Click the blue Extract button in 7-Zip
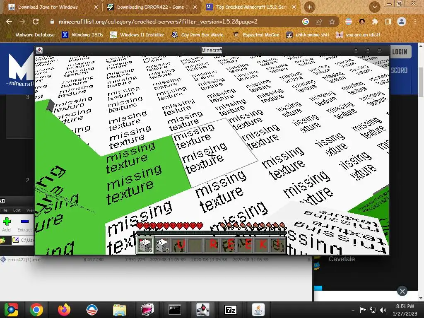Viewport: 424px width, 318px height. tap(24, 224)
